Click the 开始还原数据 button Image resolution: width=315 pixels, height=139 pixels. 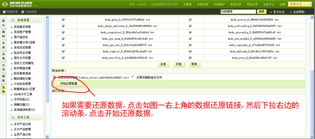point(69,84)
